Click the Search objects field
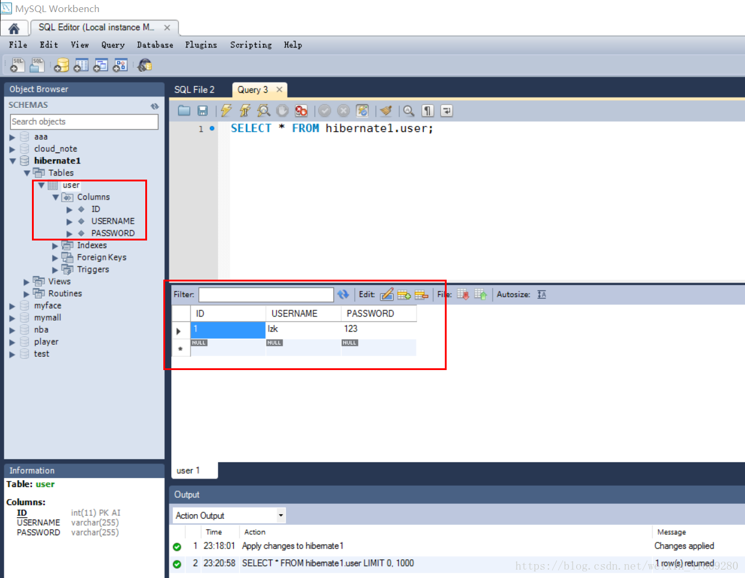Screen dimensions: 745x578 84,122
